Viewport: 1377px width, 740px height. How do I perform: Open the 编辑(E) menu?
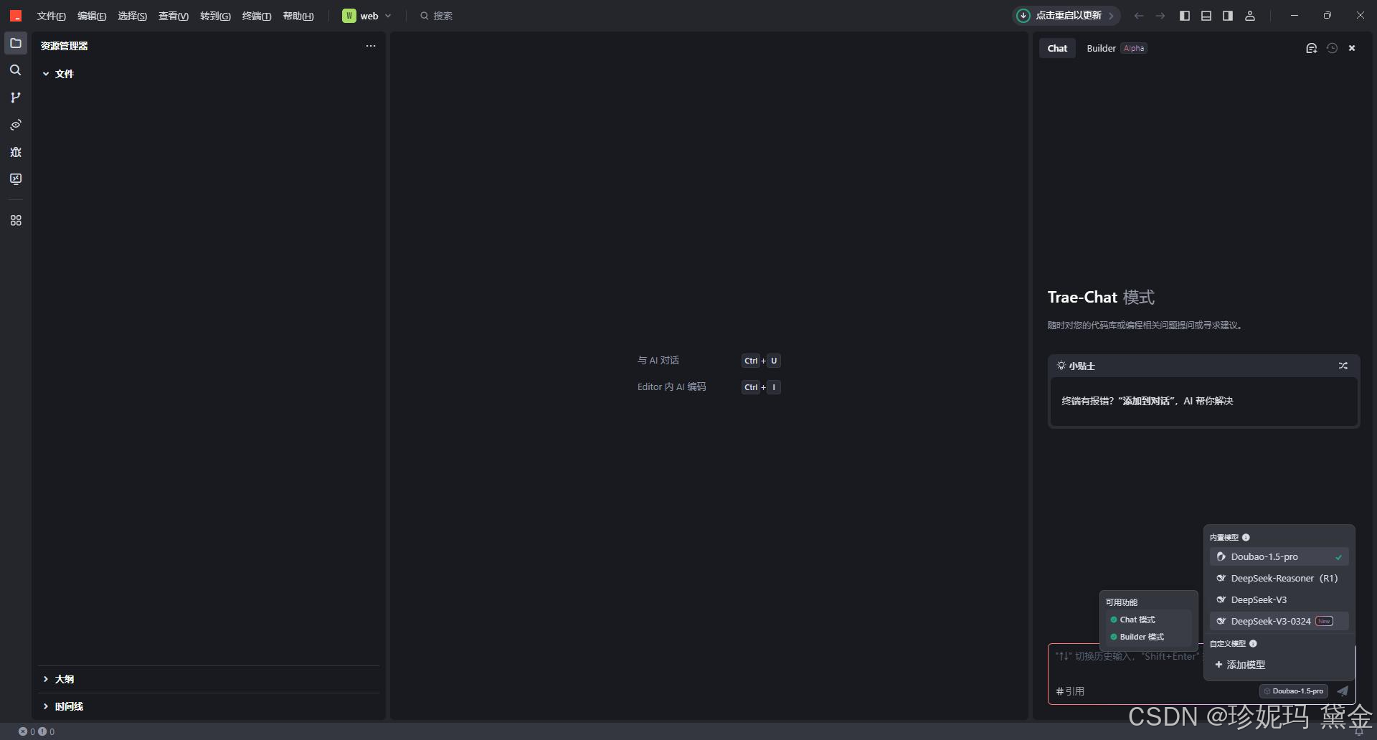click(92, 16)
